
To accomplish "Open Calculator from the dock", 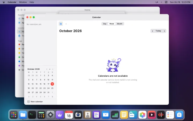I will pyautogui.click(x=41, y=115).
